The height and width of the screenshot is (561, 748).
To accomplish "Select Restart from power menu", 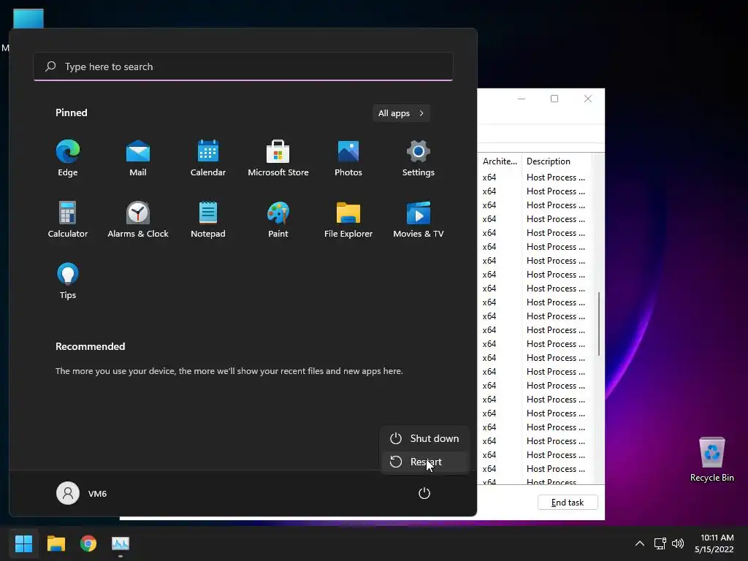I will (x=424, y=462).
